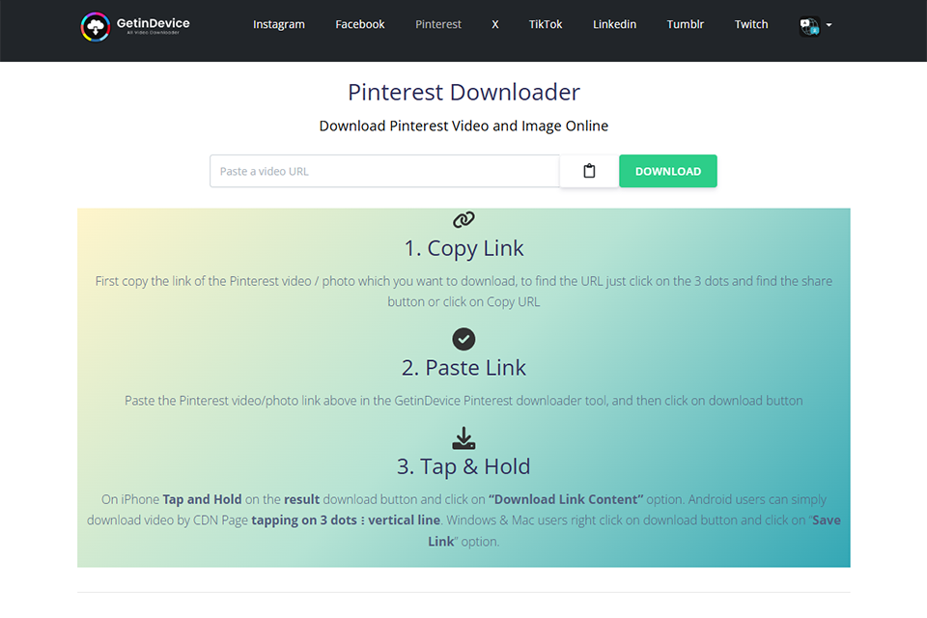
Task: Click the '2. Paste Link' heading
Action: [463, 368]
